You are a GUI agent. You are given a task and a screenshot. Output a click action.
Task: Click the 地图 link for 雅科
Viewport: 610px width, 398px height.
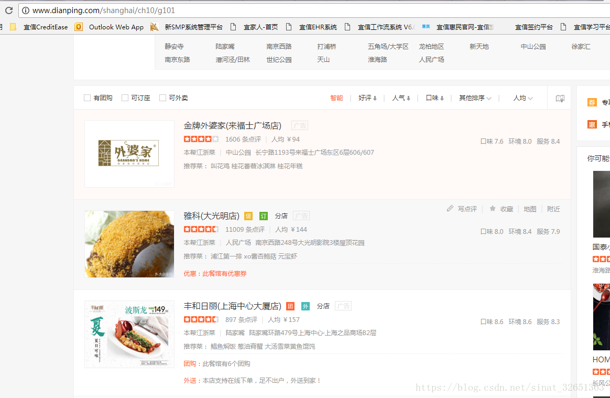click(x=530, y=209)
